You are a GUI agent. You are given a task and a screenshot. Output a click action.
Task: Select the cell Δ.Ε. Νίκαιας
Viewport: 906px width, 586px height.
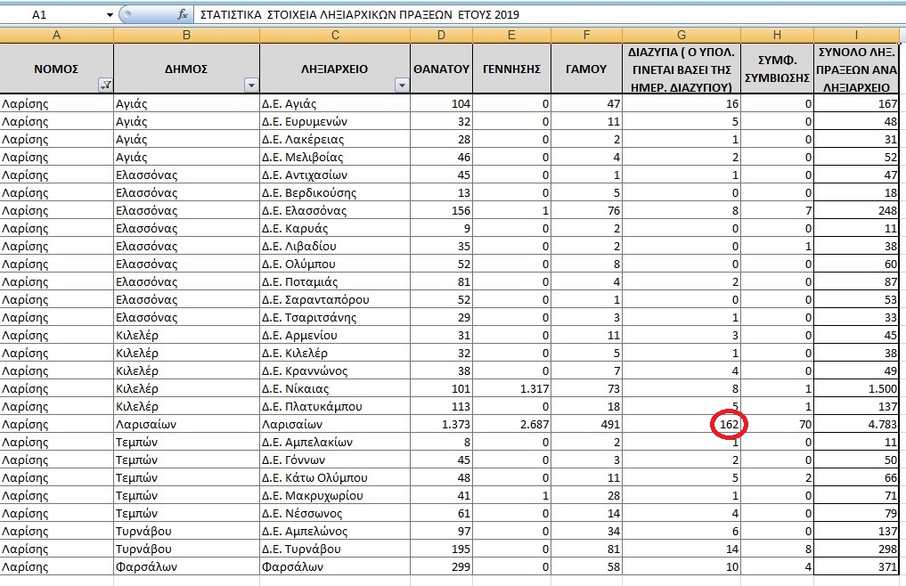coord(335,388)
